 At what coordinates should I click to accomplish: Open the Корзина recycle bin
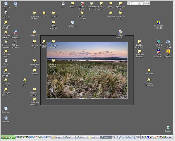click(x=168, y=129)
